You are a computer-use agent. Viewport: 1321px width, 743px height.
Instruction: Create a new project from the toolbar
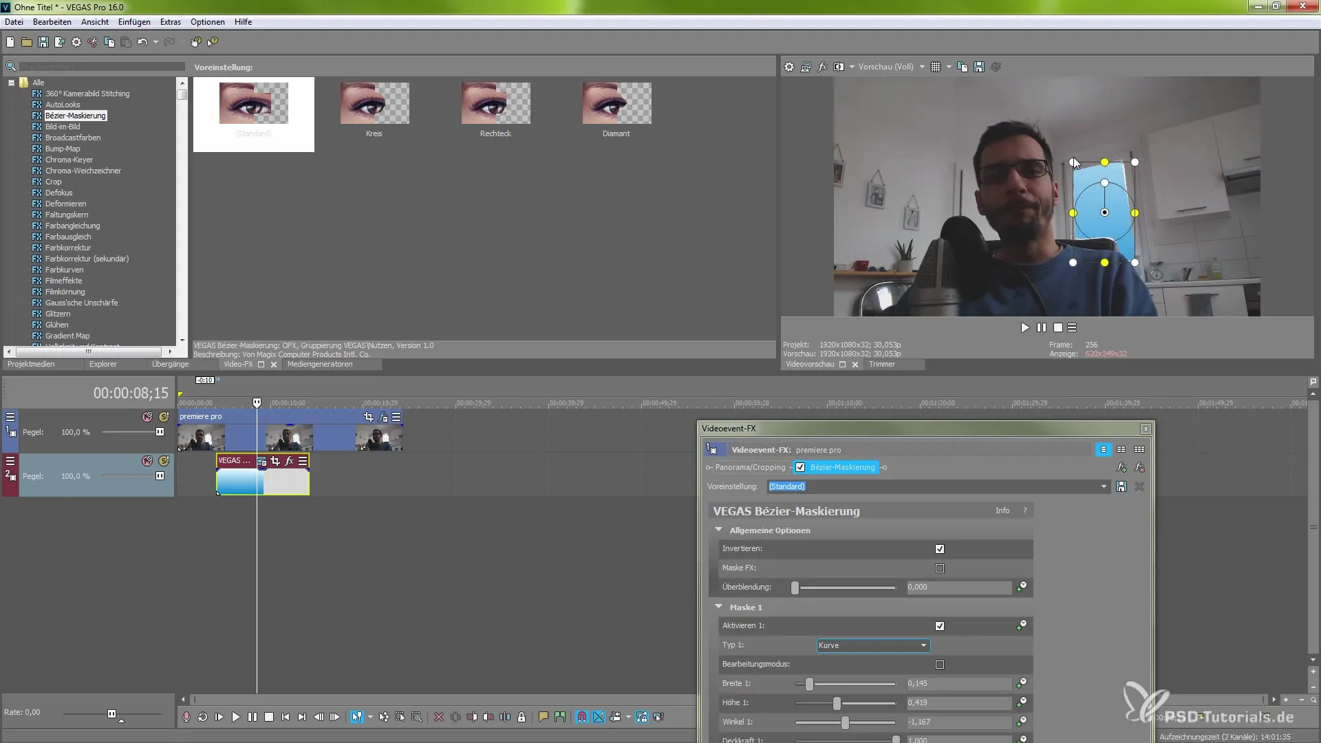10,42
